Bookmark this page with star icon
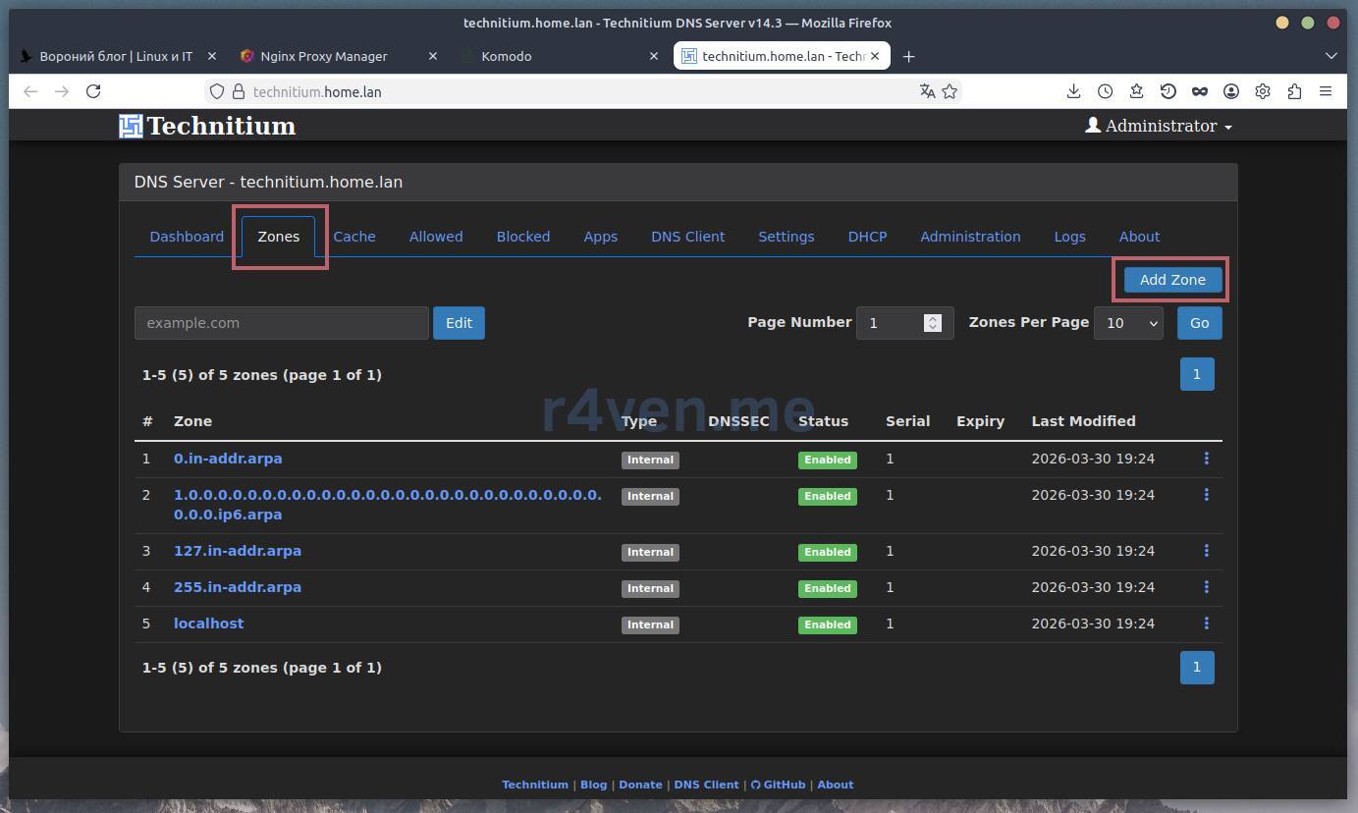 [950, 91]
